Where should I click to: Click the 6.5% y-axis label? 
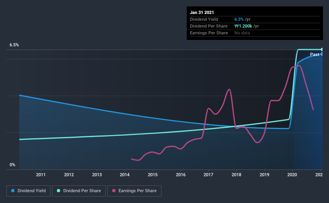14,45
